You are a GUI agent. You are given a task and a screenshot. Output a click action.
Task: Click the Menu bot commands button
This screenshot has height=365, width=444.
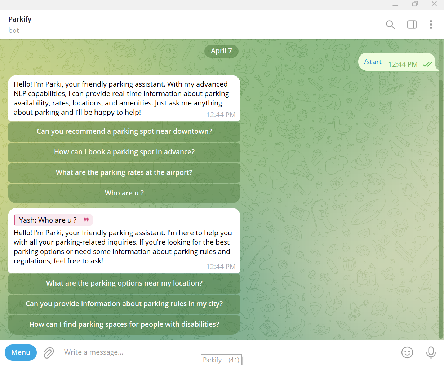pos(21,352)
